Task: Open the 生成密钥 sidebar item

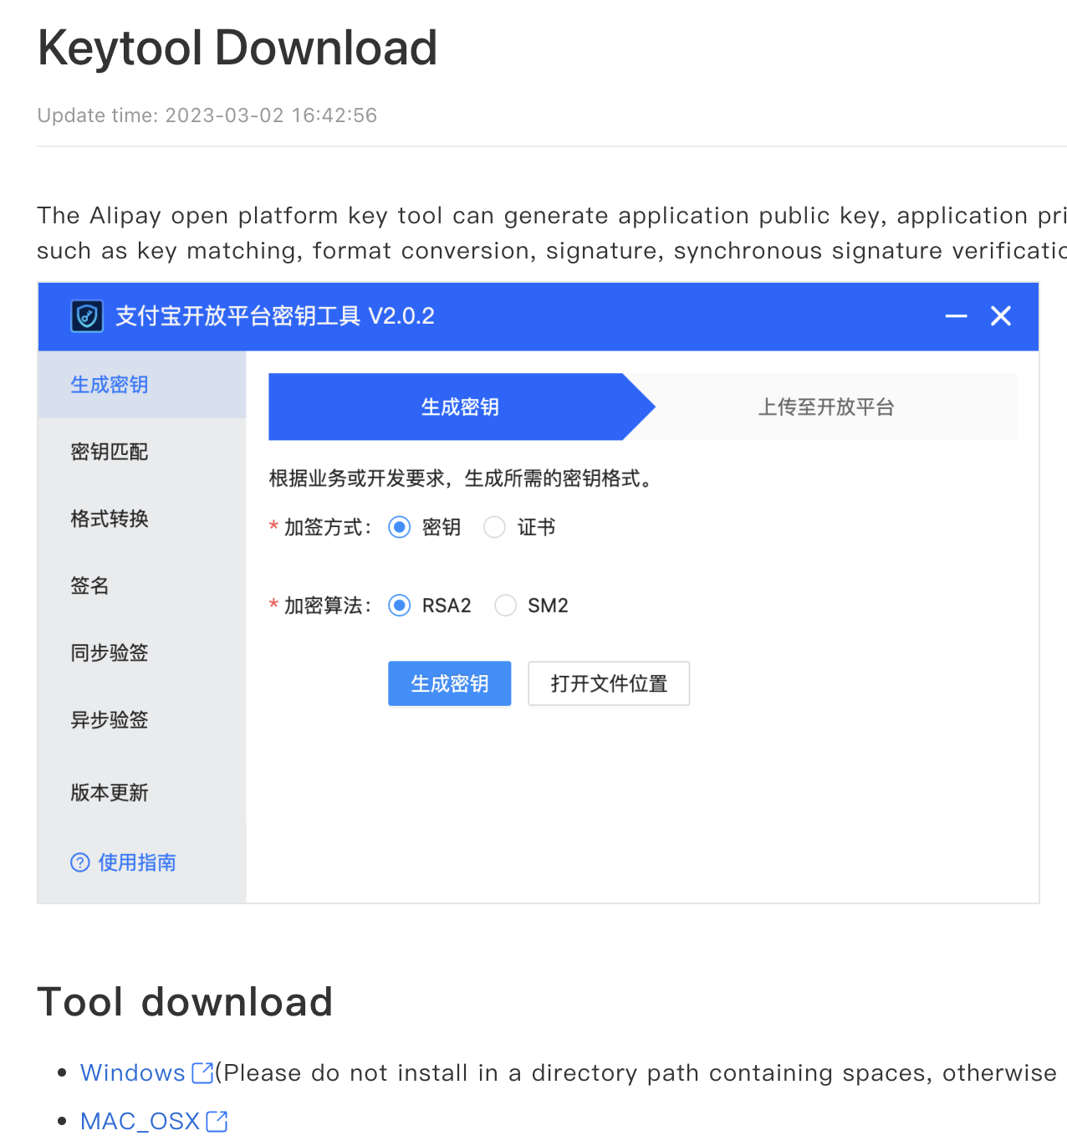Action: [142, 385]
